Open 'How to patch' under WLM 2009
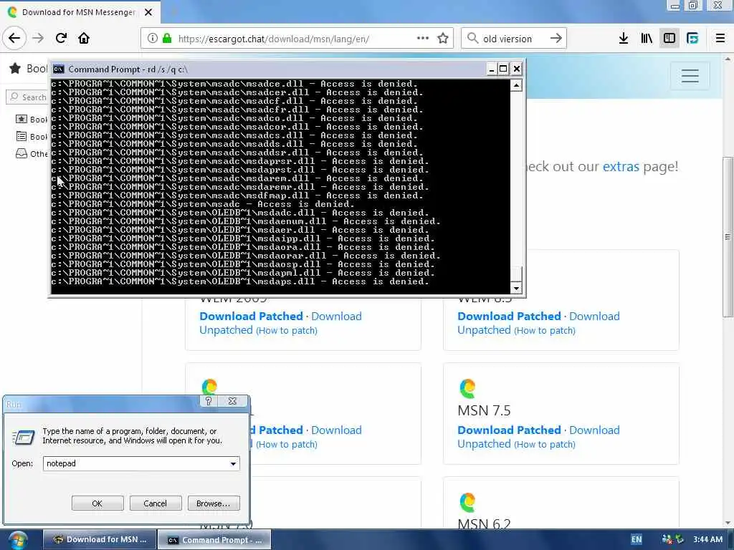Image resolution: width=734 pixels, height=550 pixels. tap(287, 331)
